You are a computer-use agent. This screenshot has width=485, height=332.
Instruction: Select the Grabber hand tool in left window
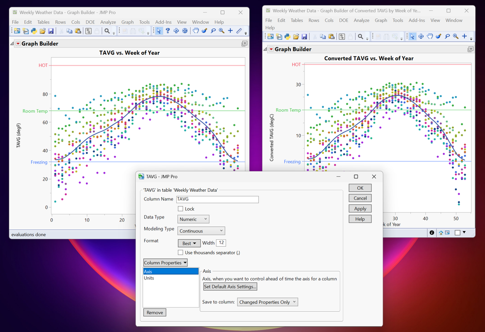pos(196,31)
